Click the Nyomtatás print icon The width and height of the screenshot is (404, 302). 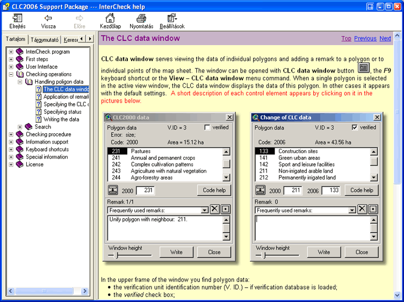[141, 19]
